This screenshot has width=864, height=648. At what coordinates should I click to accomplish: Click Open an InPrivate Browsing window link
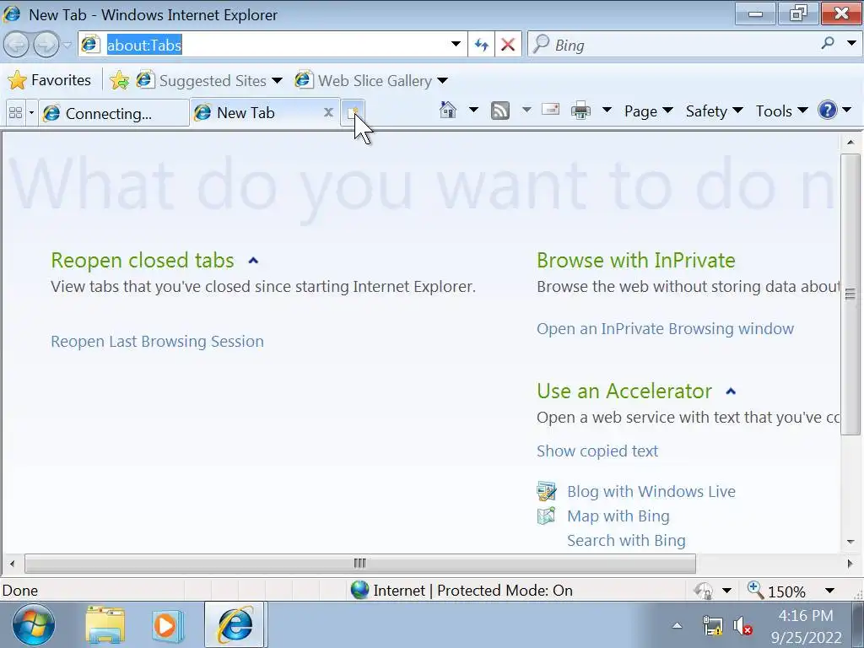665,328
